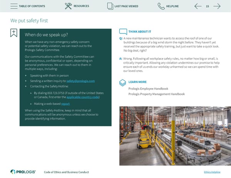Click the Helpline phone icon
The height and width of the screenshot is (178, 231).
tap(161, 6)
